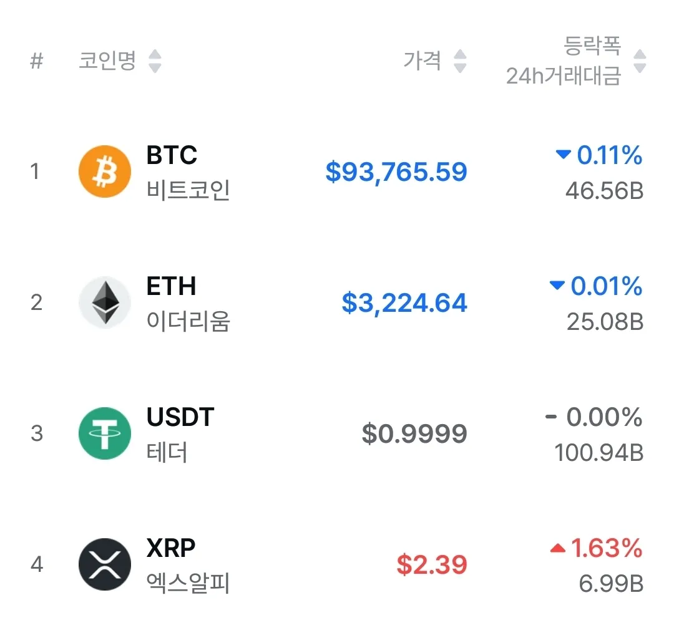Click the 가격 column header

point(422,61)
